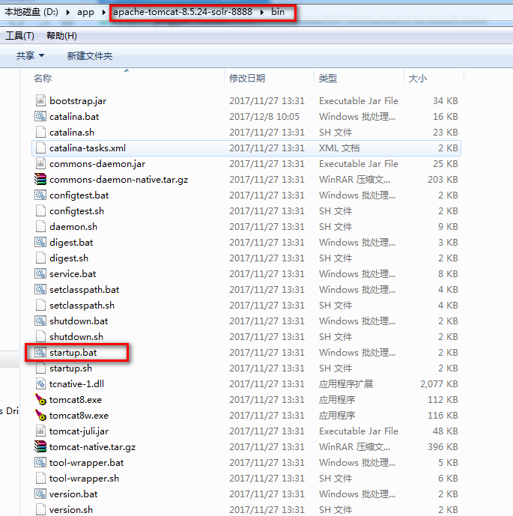The image size is (513, 516).
Task: Select the digest.sh file name
Action: click(69, 258)
